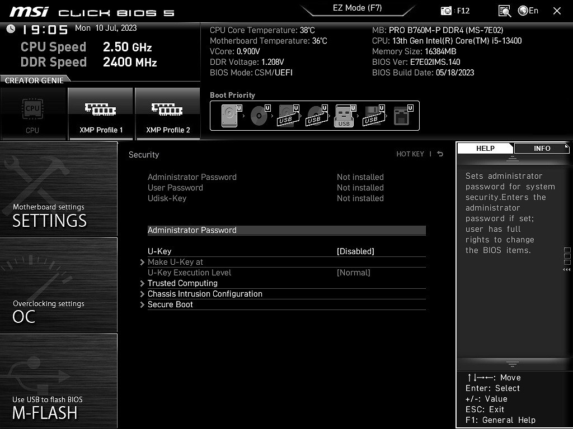
Task: Expand Chassis Intrusion Configuration
Action: coord(205,294)
